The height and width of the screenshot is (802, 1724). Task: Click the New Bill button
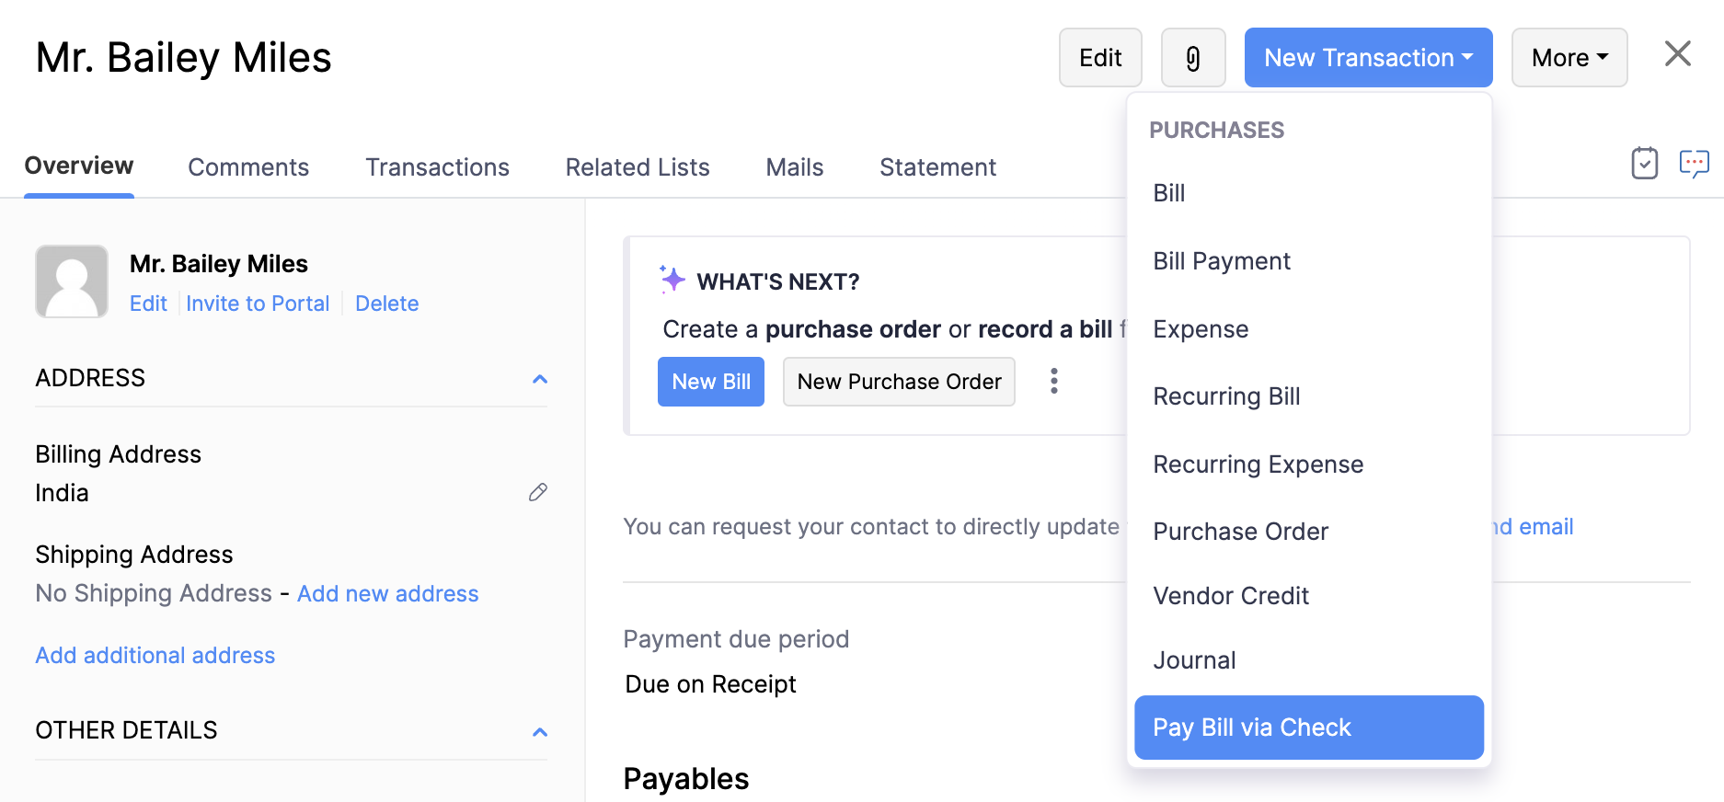tap(710, 382)
